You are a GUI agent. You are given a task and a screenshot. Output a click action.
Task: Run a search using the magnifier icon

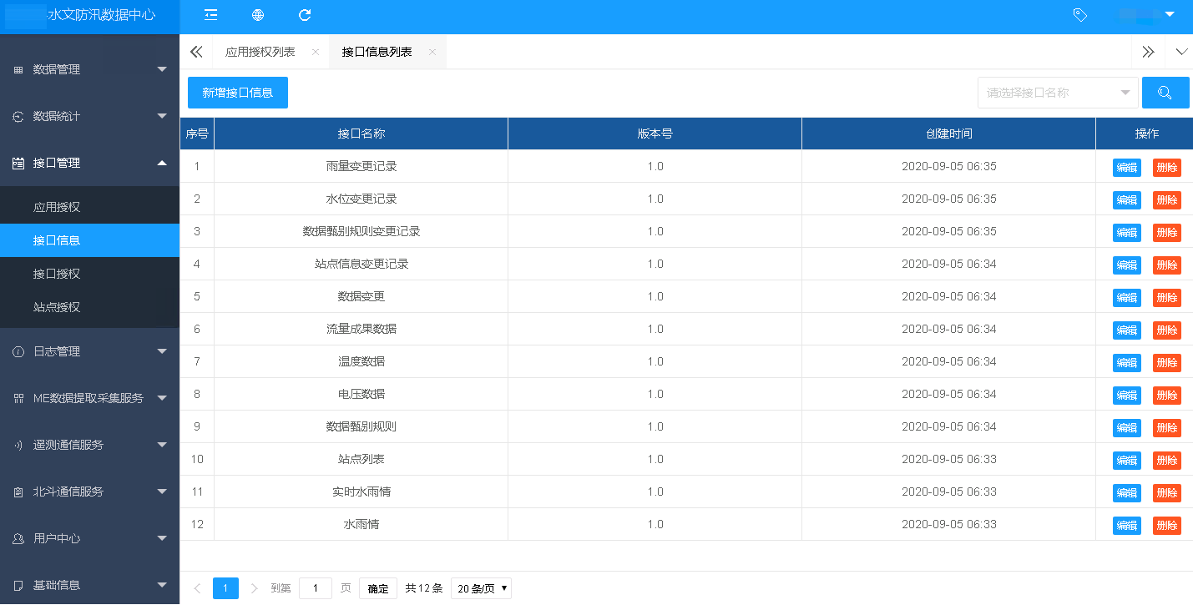(x=1165, y=93)
